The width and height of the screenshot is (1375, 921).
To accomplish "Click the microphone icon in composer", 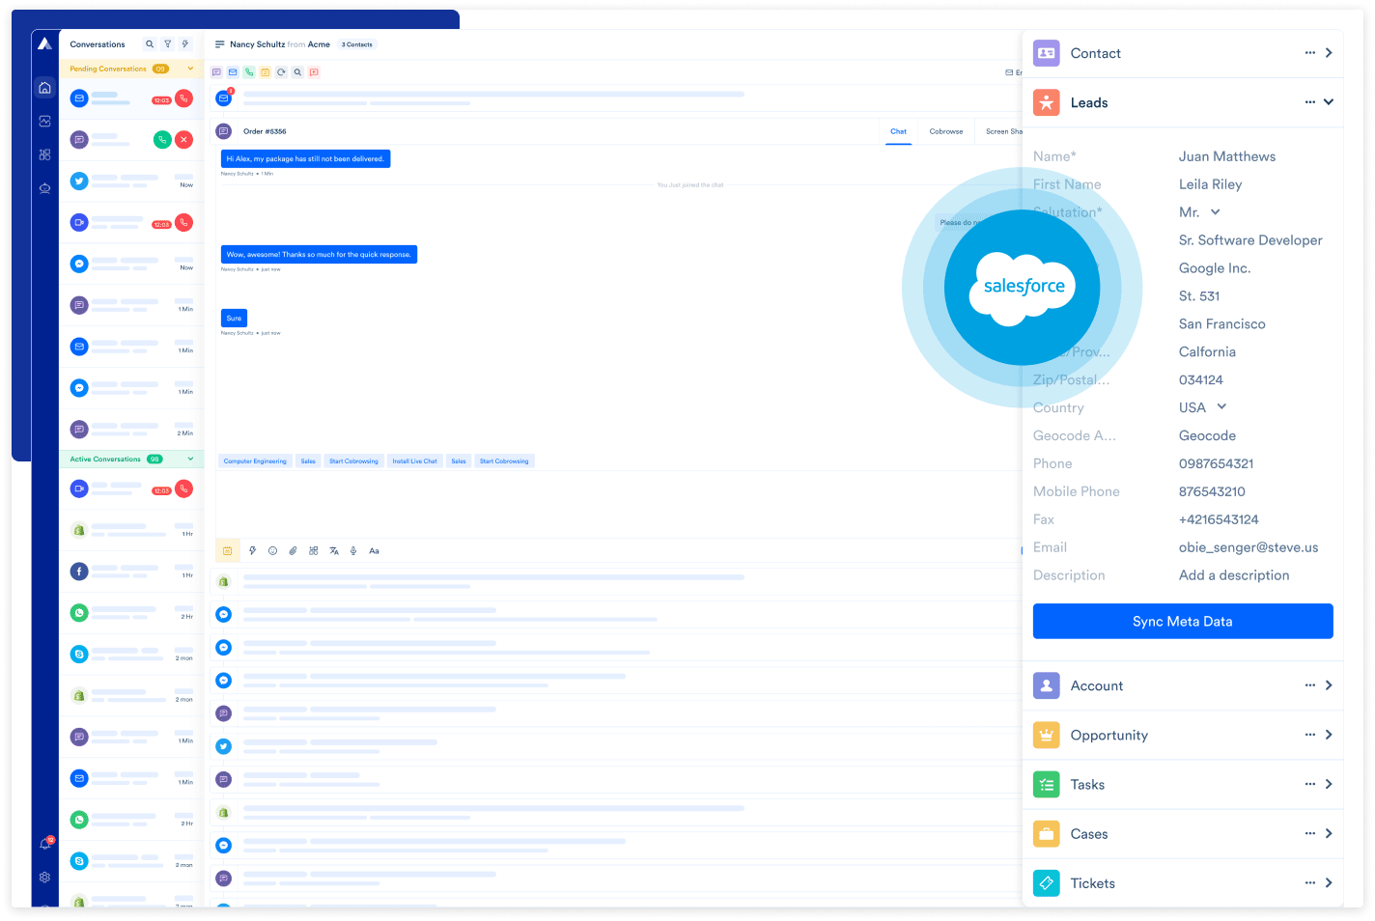I will (353, 551).
